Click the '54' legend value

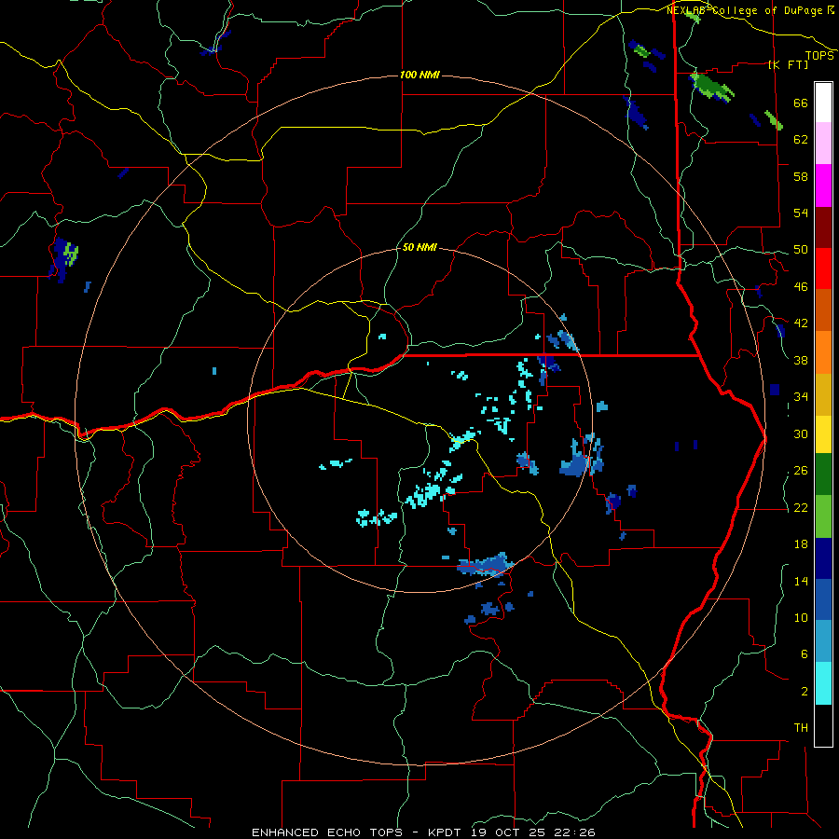801,213
